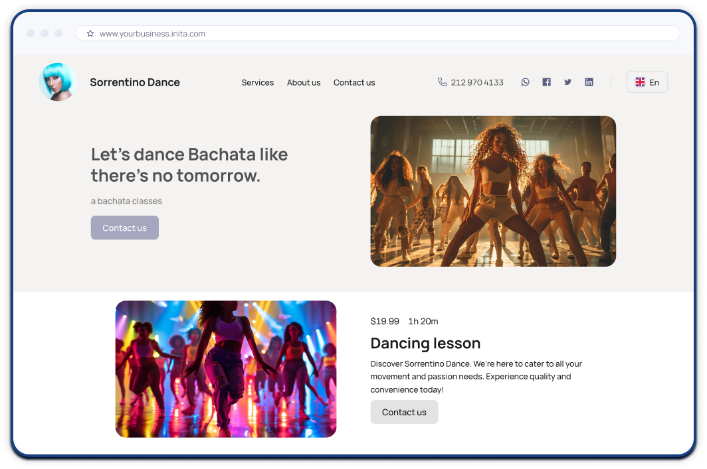Click the bookmark star in the address bar

tap(90, 33)
